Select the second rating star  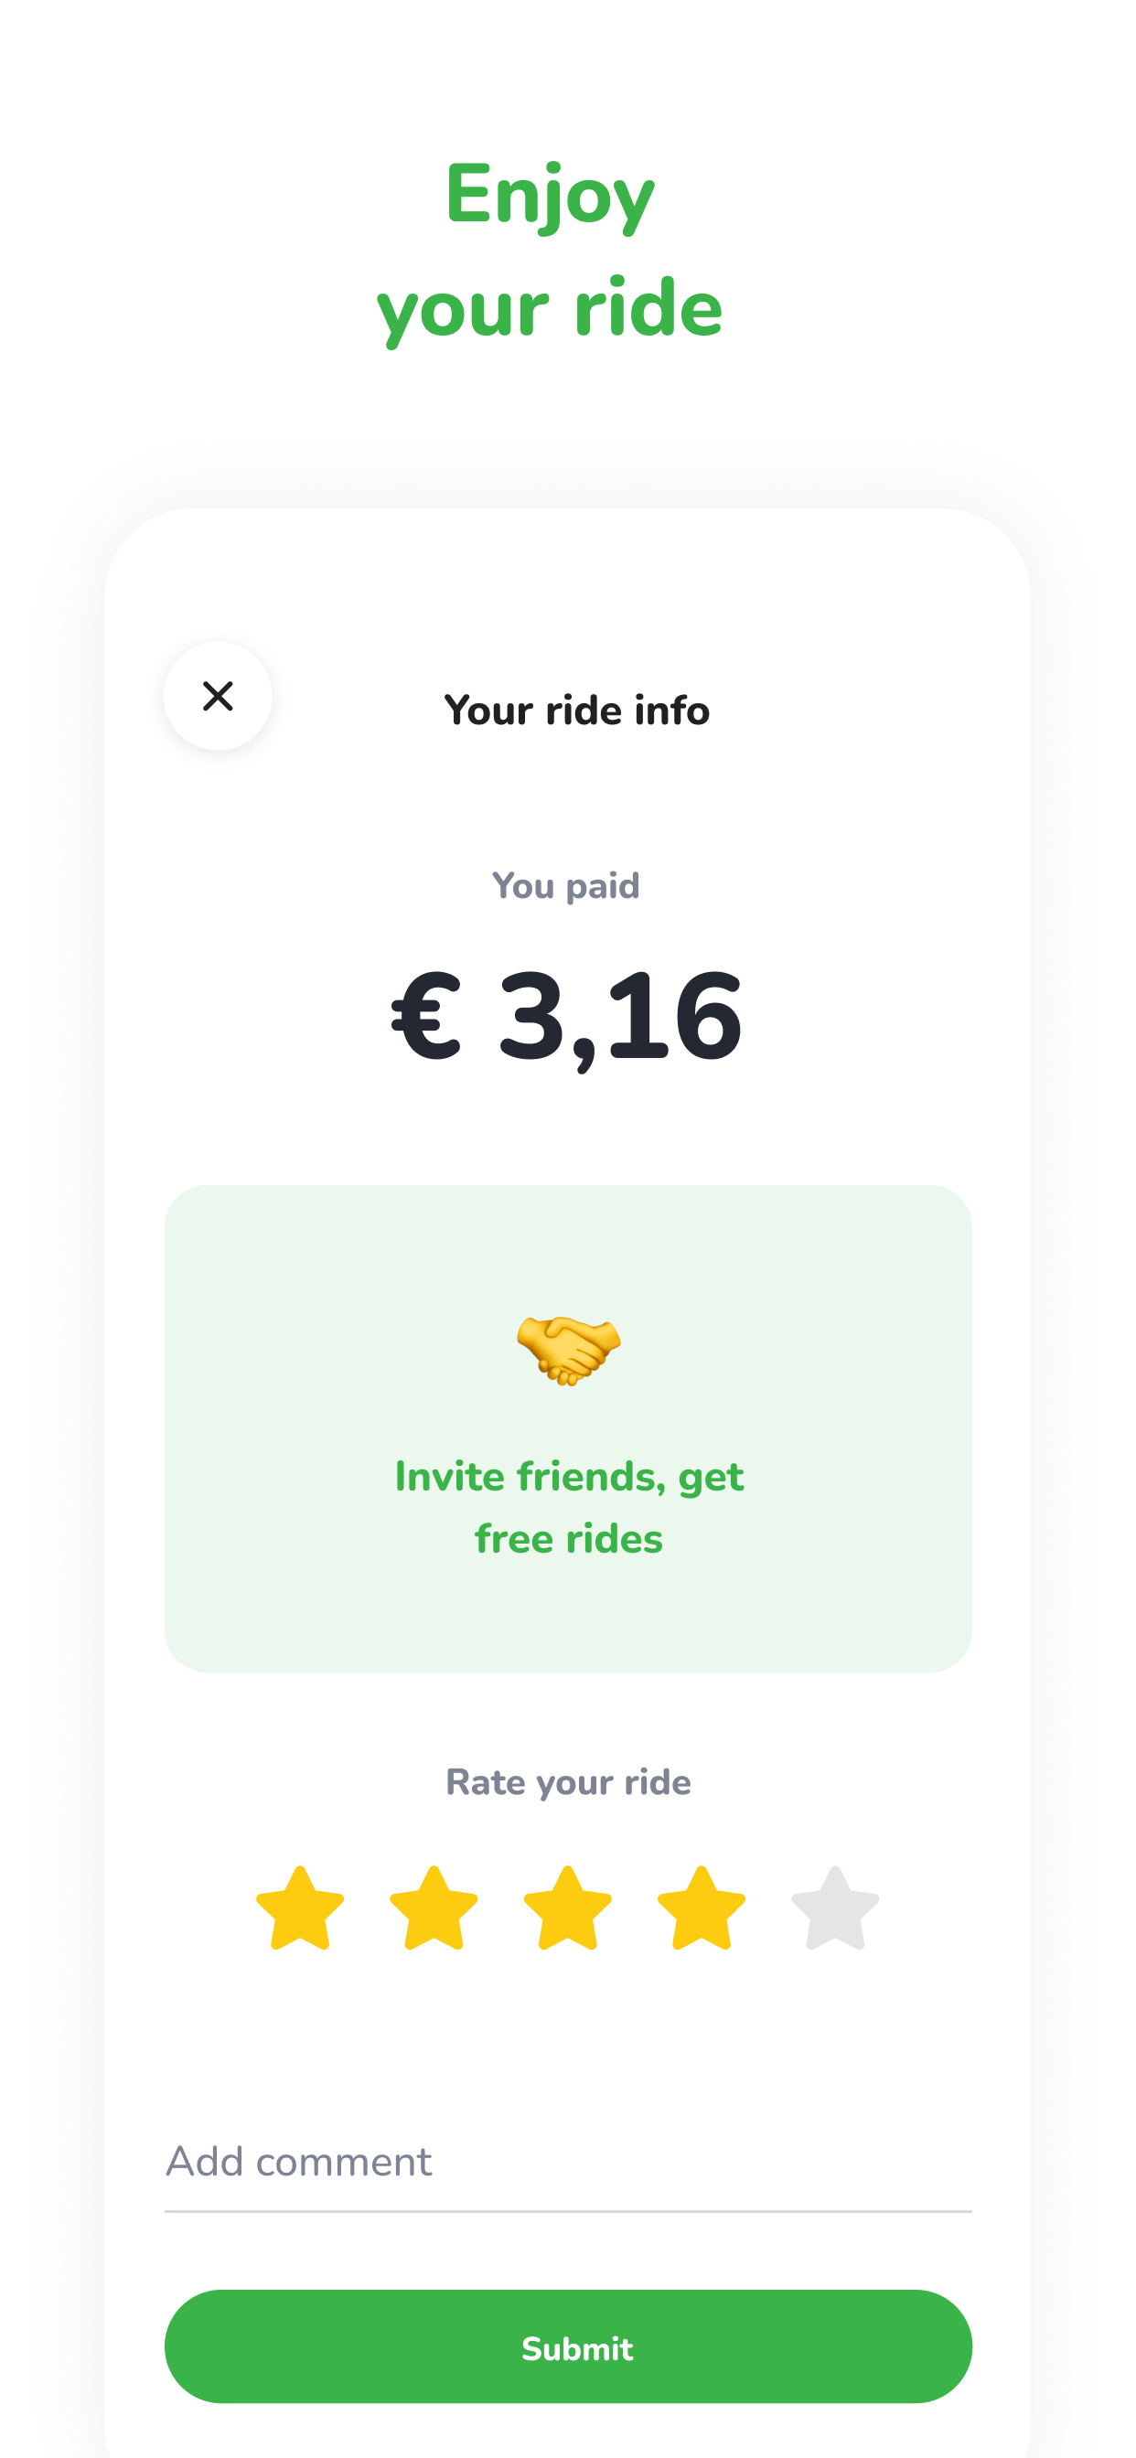pos(434,1909)
